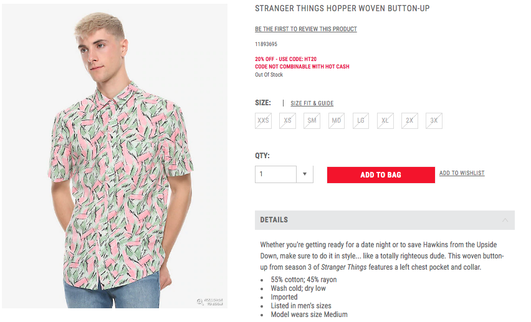
Task: Collapse the Details section chevron
Action: tap(505, 220)
